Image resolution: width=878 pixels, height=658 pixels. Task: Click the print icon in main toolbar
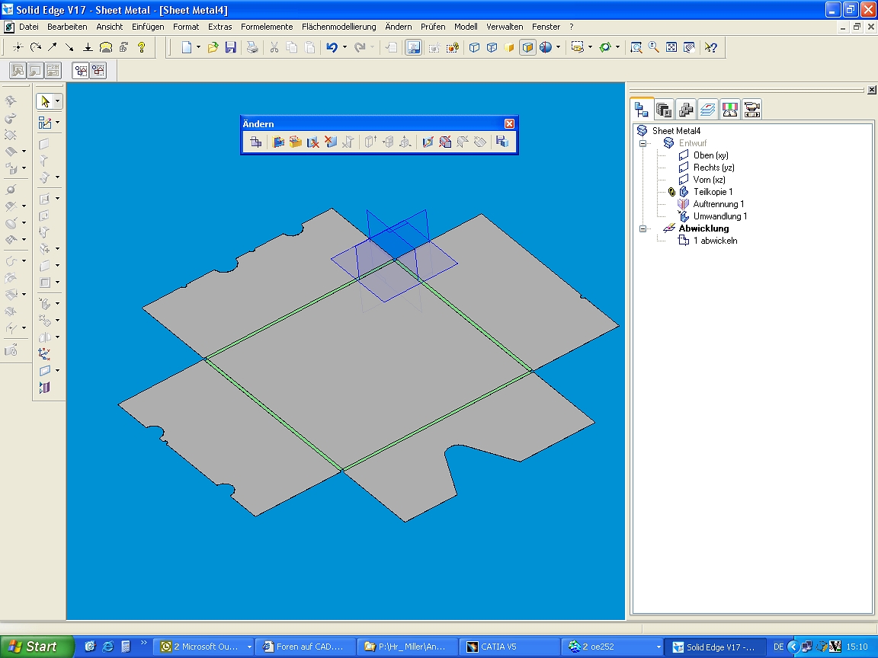pos(252,47)
